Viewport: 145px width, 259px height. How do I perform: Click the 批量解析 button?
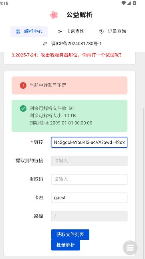click(66, 245)
